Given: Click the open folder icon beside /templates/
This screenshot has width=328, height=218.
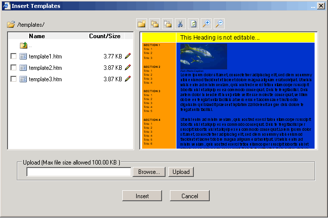Looking at the screenshot, I should click(x=11, y=24).
